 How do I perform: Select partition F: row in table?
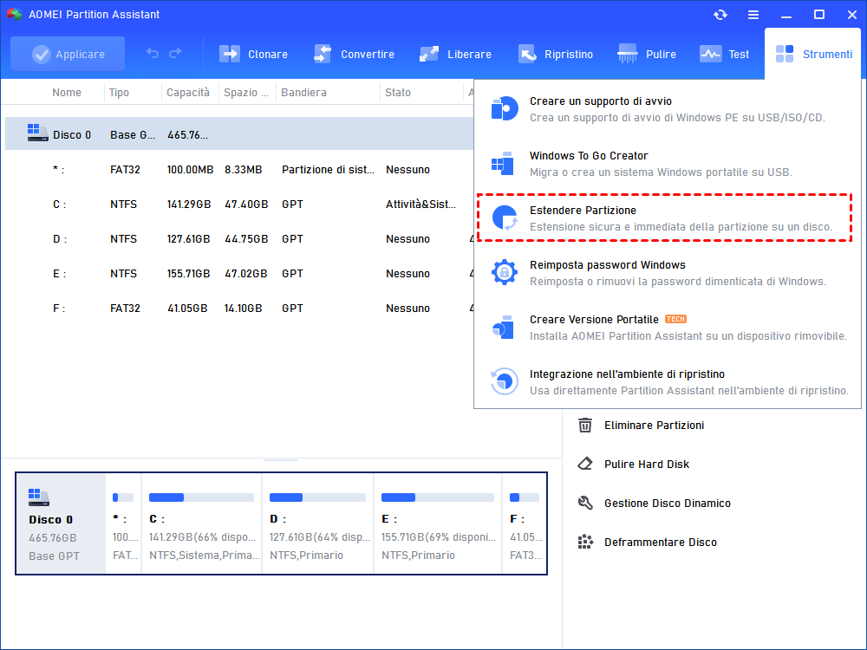point(239,309)
